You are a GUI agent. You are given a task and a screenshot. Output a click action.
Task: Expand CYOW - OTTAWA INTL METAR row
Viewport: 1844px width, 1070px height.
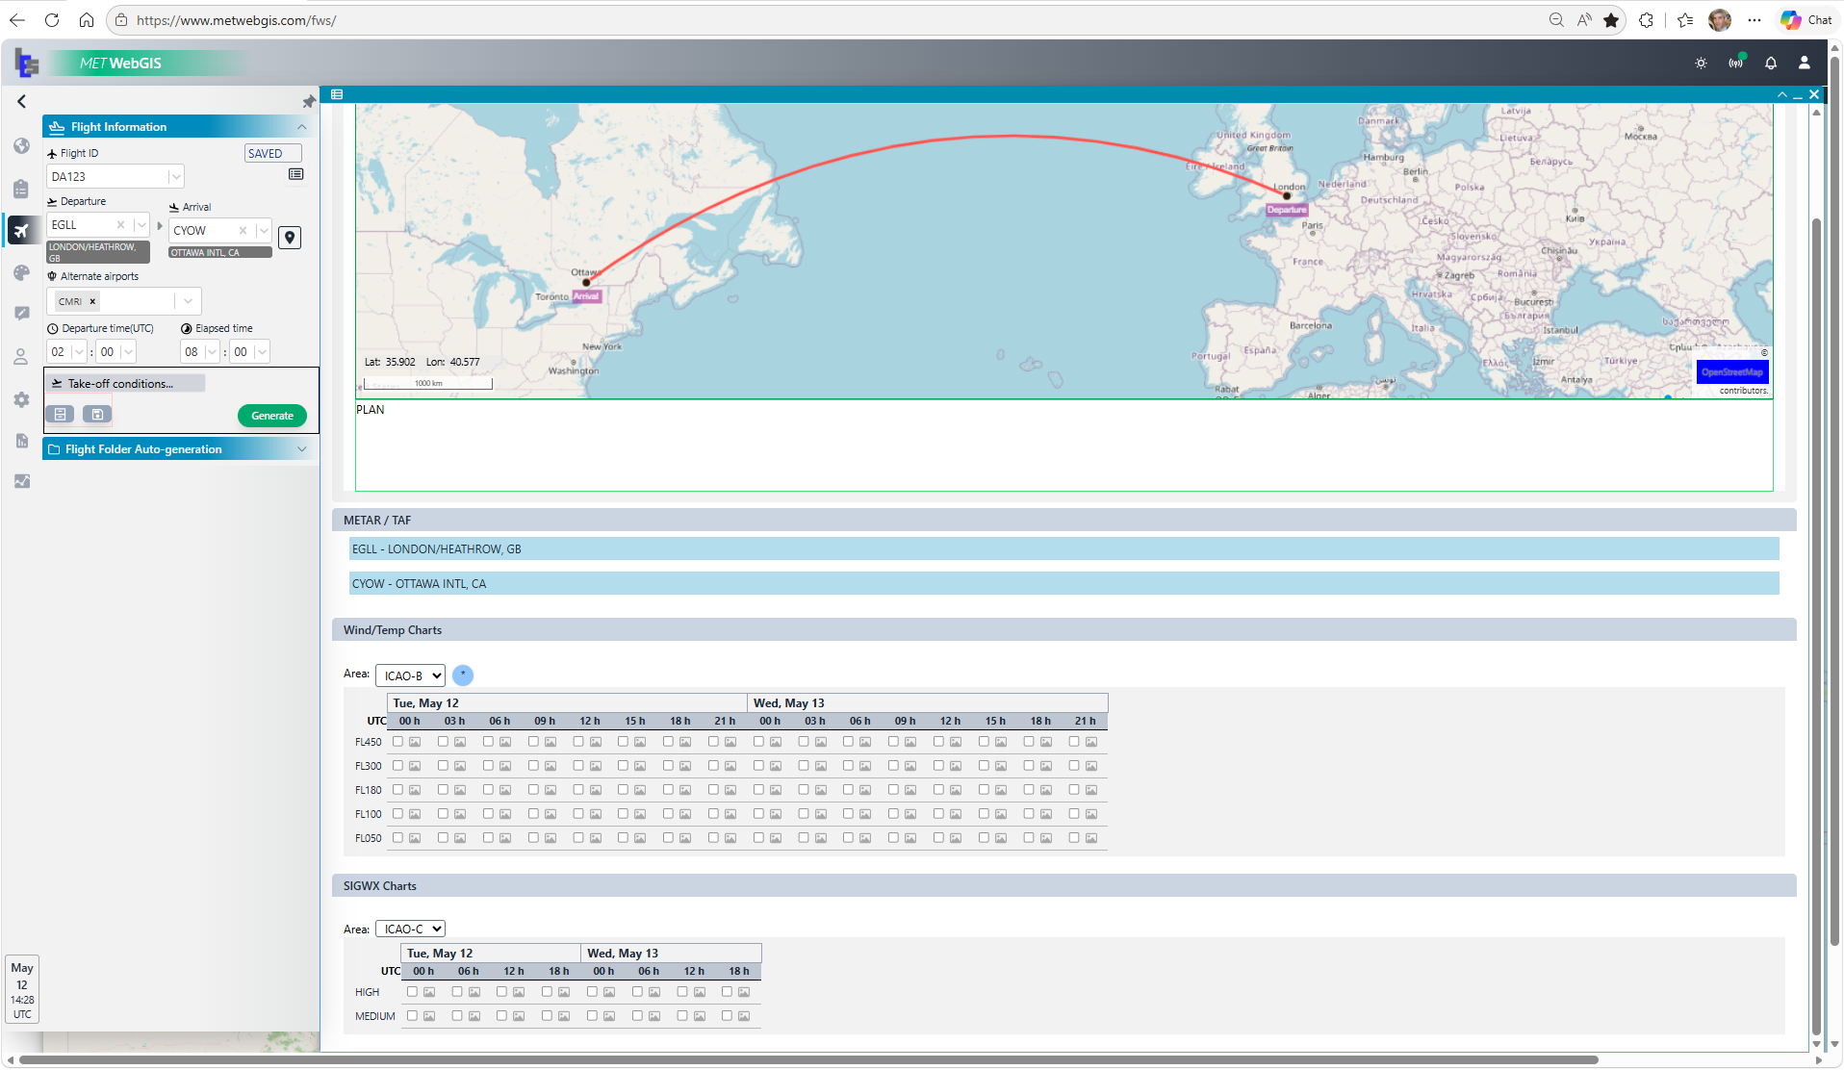coord(1063,584)
